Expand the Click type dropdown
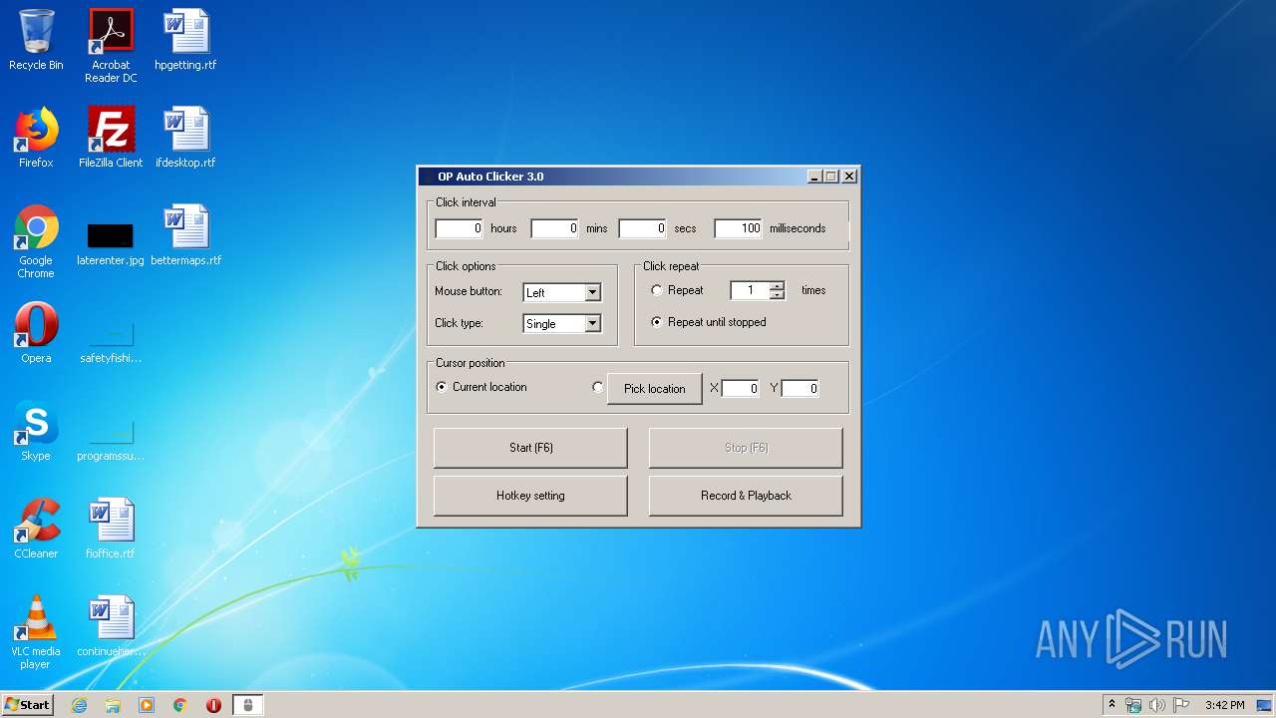 592,324
